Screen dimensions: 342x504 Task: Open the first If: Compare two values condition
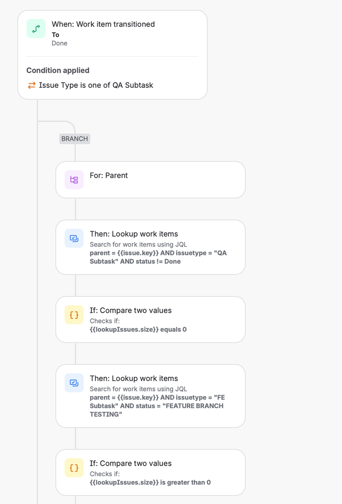tap(150, 319)
